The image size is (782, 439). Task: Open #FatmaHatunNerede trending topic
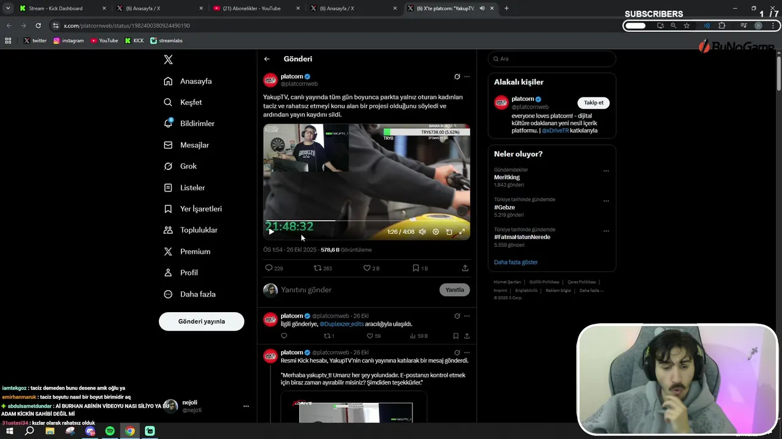pyautogui.click(x=522, y=237)
